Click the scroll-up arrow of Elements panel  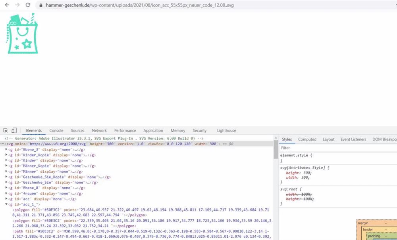point(276,138)
